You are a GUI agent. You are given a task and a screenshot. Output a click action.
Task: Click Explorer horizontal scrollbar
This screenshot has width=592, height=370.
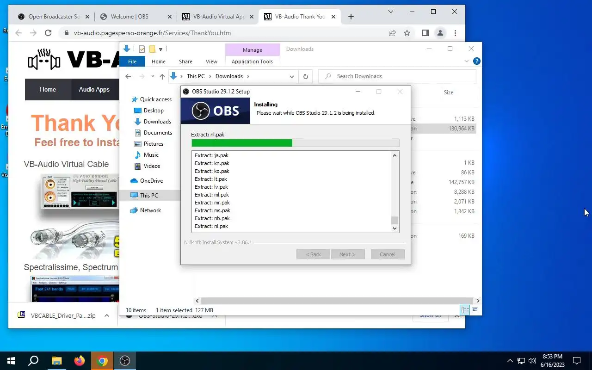coord(338,301)
